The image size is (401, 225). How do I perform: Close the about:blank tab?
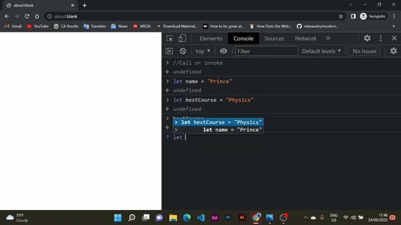click(x=73, y=6)
